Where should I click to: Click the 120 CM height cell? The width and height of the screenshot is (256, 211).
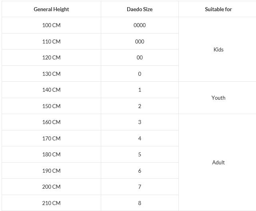(52, 57)
